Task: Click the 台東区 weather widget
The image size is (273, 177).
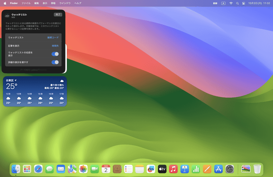Action: 35,91
